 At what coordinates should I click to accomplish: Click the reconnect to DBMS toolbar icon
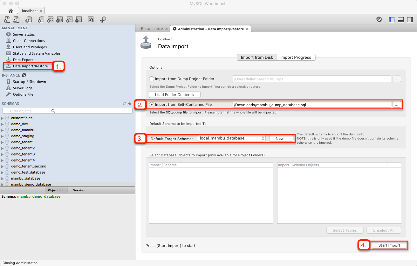[x=103, y=20]
